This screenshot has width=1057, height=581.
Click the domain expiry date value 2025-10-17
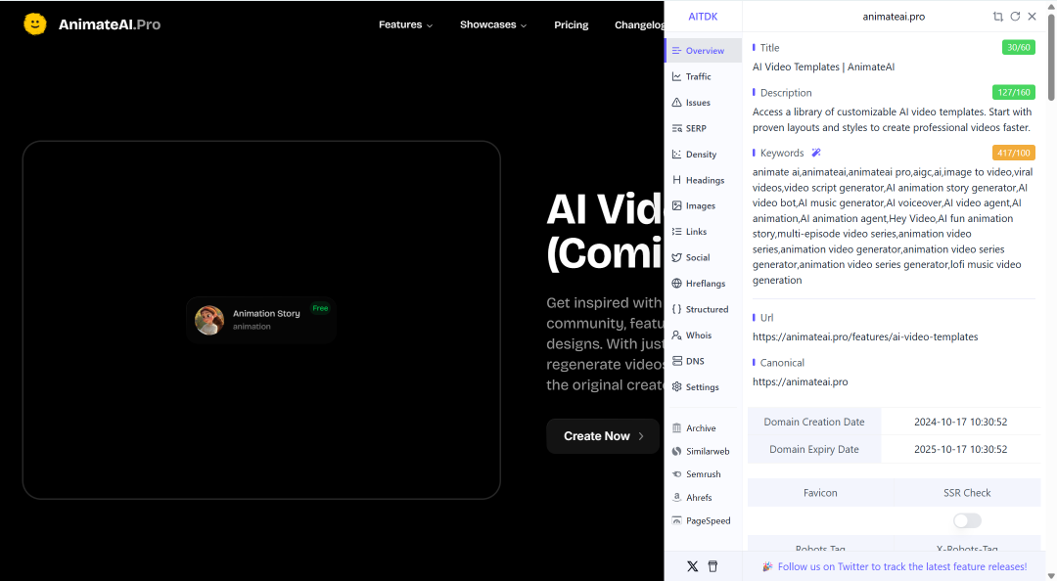(961, 449)
